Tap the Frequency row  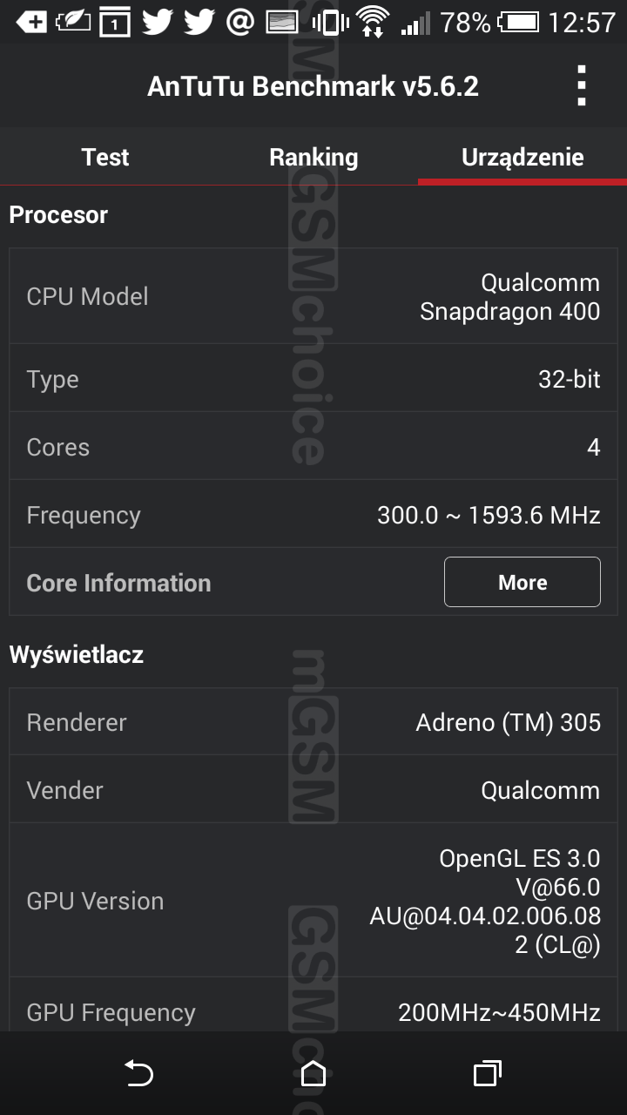313,515
